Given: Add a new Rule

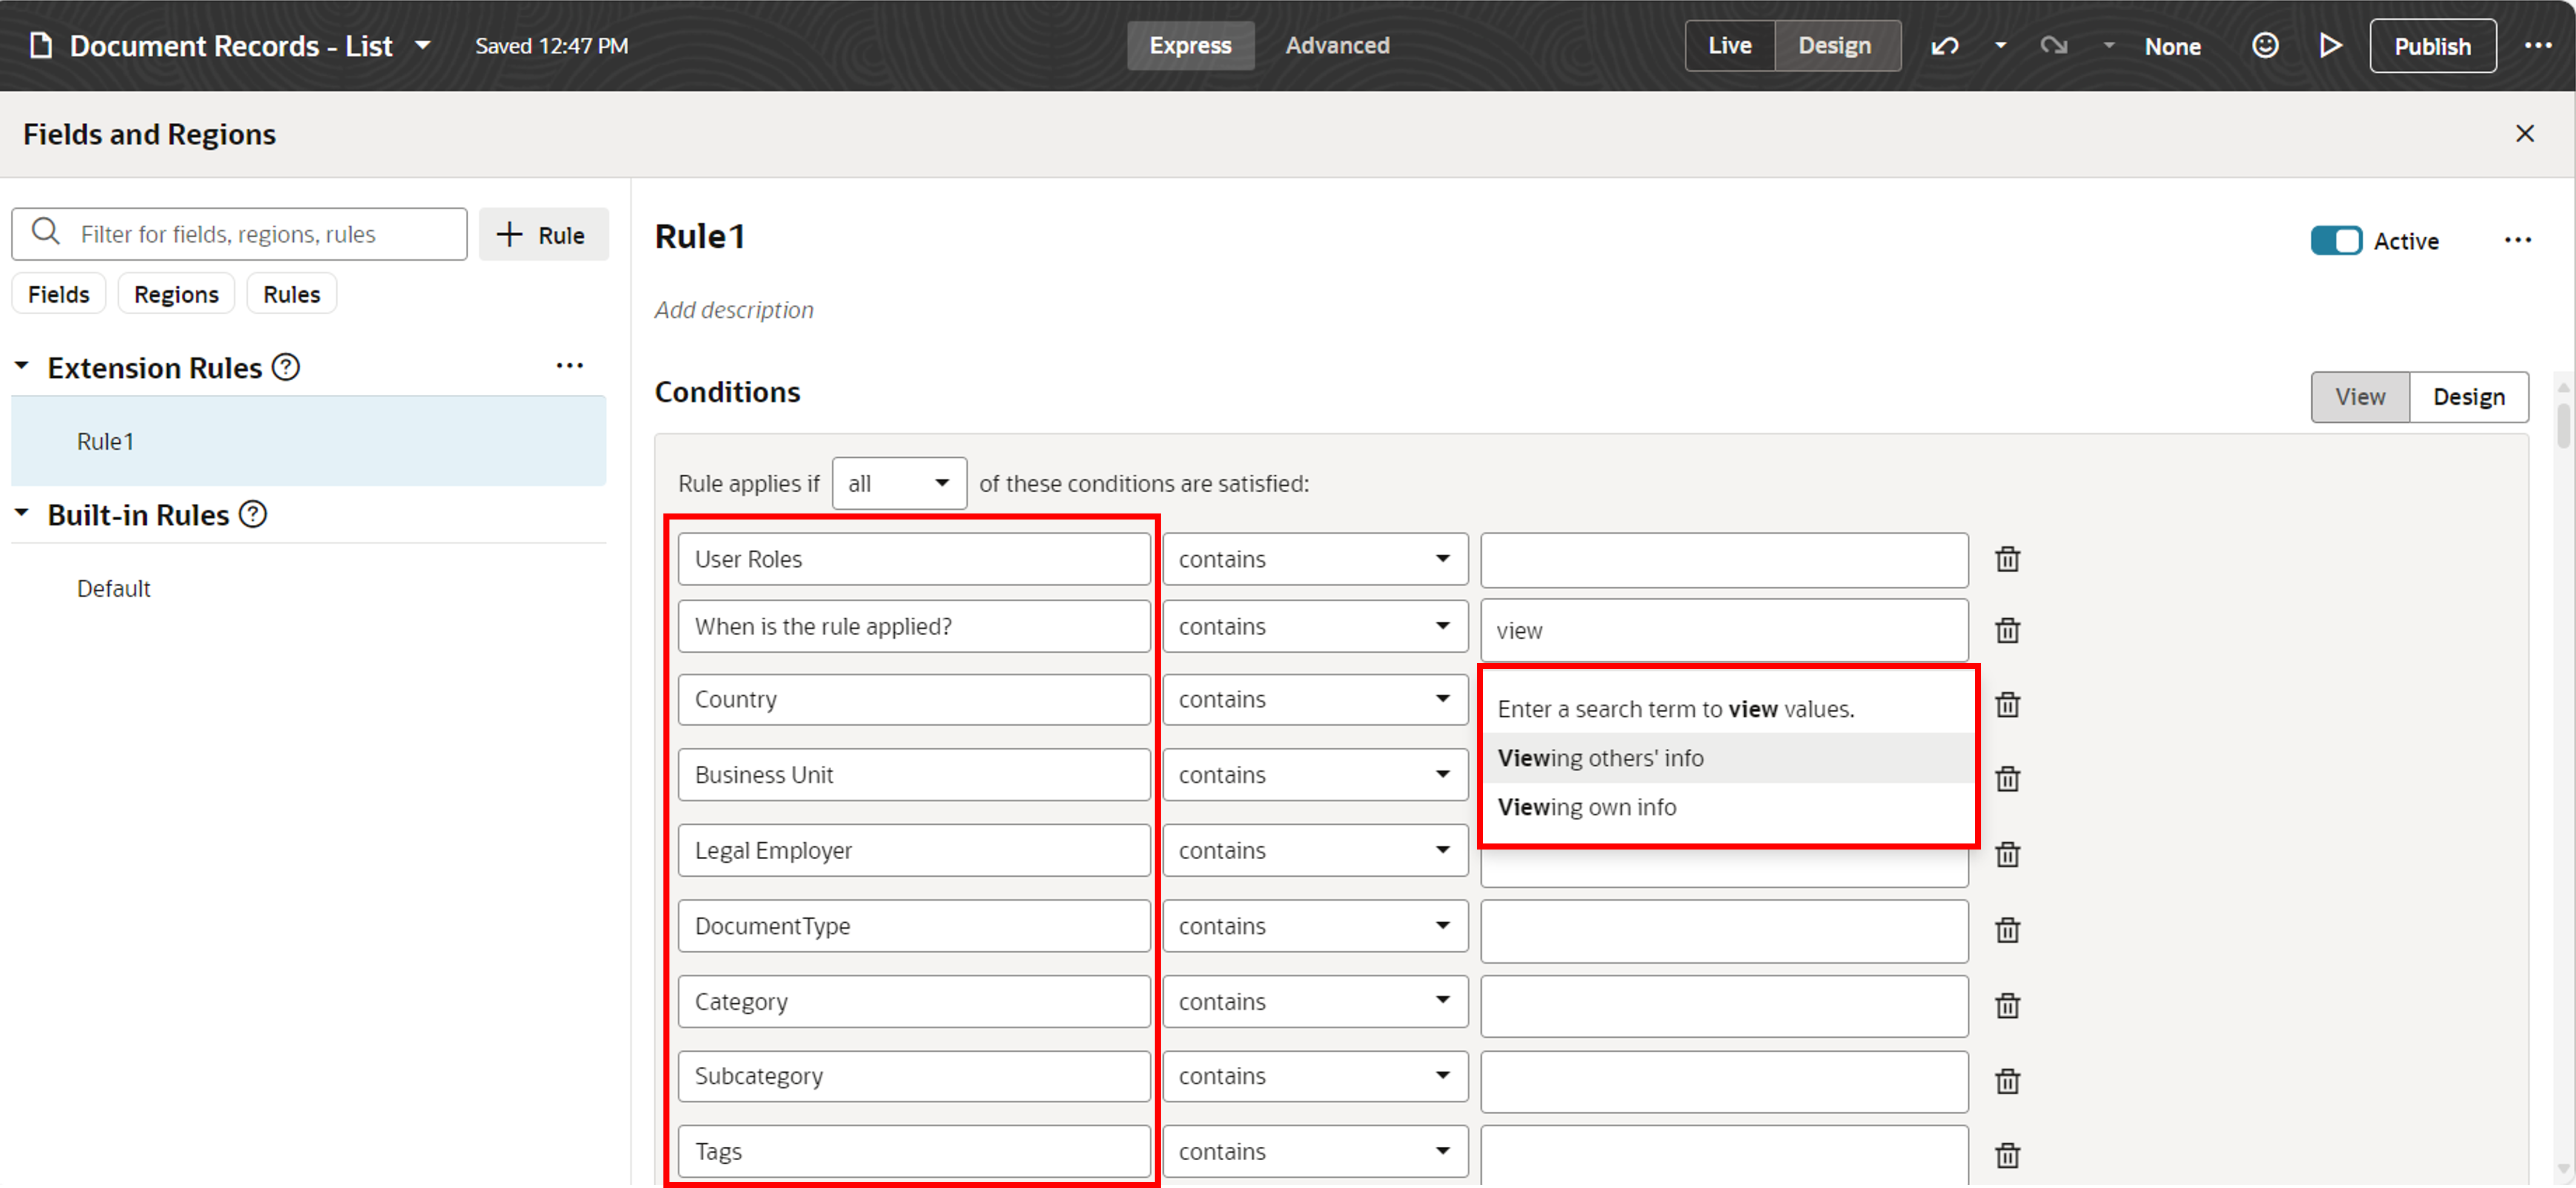Looking at the screenshot, I should point(543,235).
